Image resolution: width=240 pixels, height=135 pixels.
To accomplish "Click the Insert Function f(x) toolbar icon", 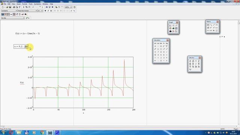I will tap(46, 7).
